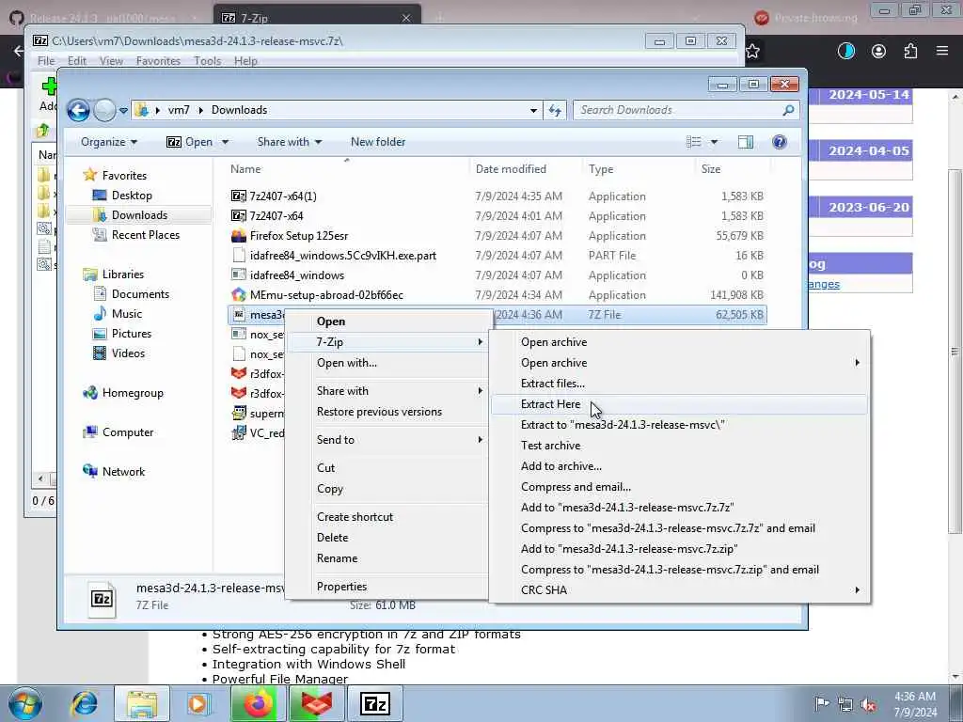
Task: Switch to r3dfox red fox taskbar icon
Action: coord(316,703)
